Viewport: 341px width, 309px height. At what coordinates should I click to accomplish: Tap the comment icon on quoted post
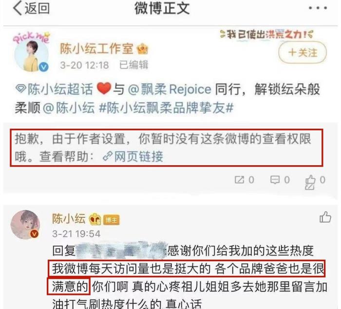[280, 180]
